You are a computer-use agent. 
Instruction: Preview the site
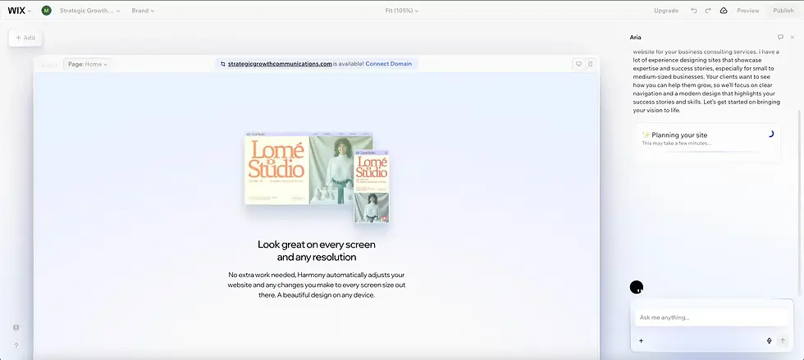click(x=747, y=11)
